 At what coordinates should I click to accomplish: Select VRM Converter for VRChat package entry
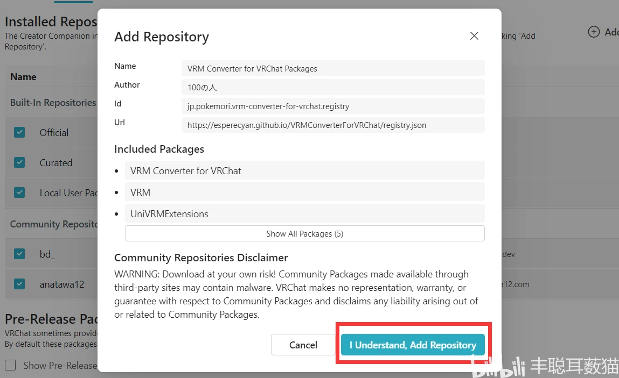304,170
